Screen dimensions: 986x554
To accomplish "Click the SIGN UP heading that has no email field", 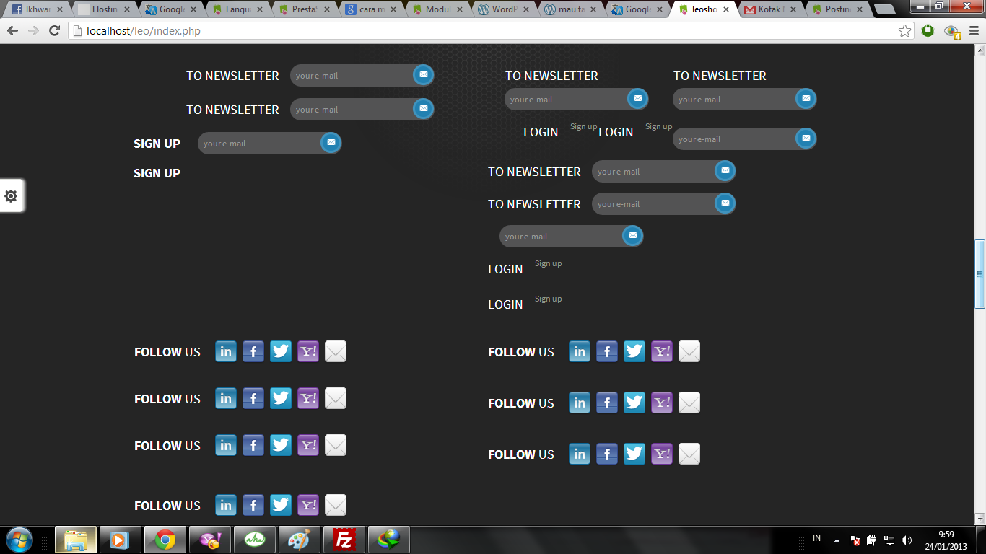I will pos(157,173).
